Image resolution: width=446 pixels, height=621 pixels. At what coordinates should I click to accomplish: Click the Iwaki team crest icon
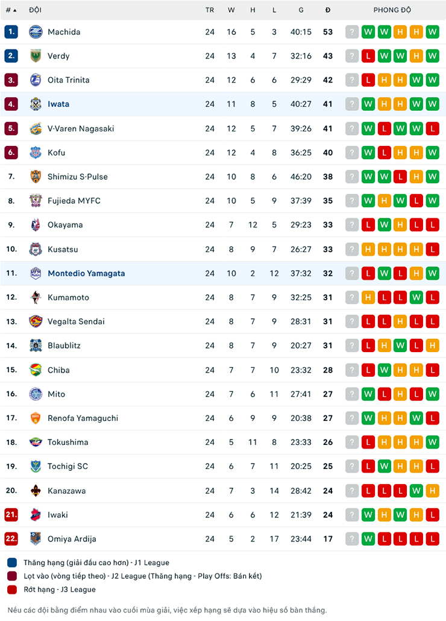pyautogui.click(x=36, y=515)
